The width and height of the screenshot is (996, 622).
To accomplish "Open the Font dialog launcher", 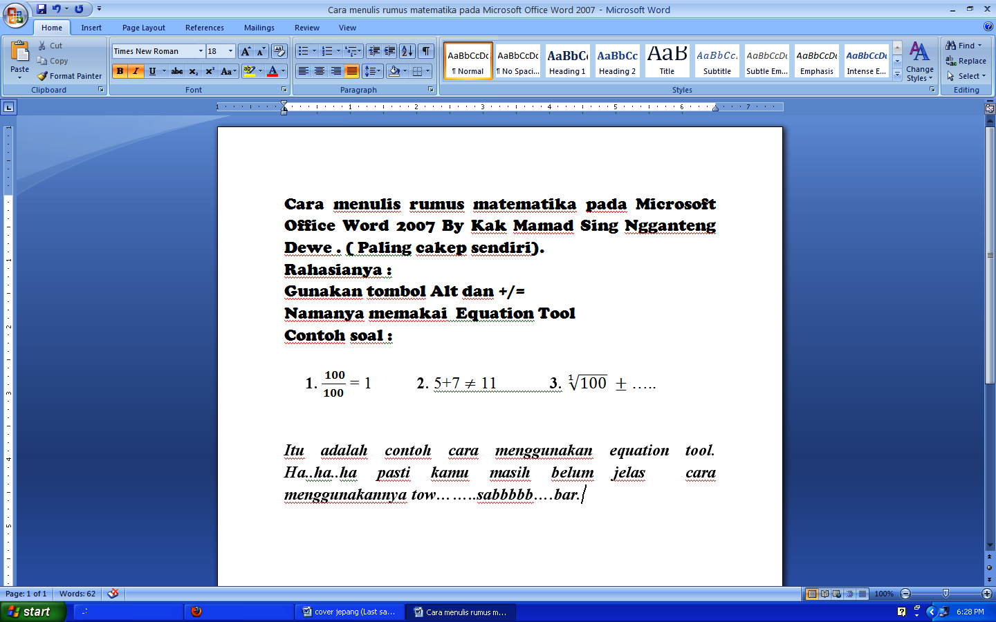I will pyautogui.click(x=284, y=90).
